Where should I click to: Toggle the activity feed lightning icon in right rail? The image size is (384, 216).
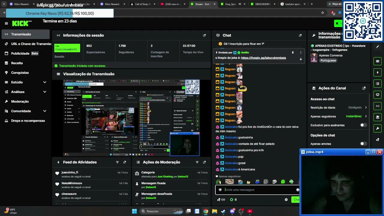tap(377, 72)
